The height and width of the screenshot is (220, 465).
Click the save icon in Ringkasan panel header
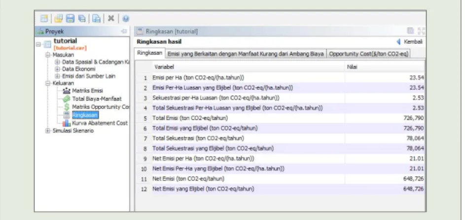tap(410, 31)
